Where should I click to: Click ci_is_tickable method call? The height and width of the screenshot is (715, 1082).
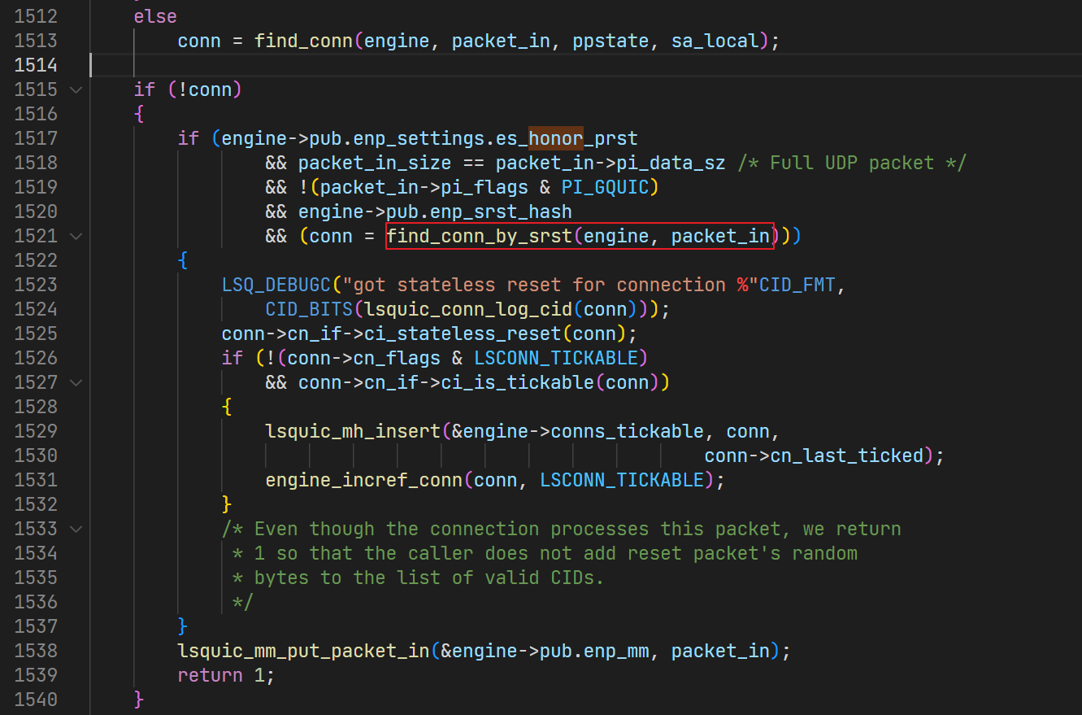tap(517, 382)
